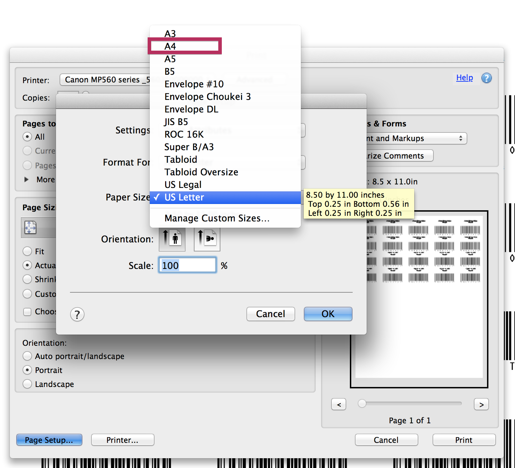Select the Fit page sizing radio button
The height and width of the screenshot is (468, 515).
click(x=27, y=251)
